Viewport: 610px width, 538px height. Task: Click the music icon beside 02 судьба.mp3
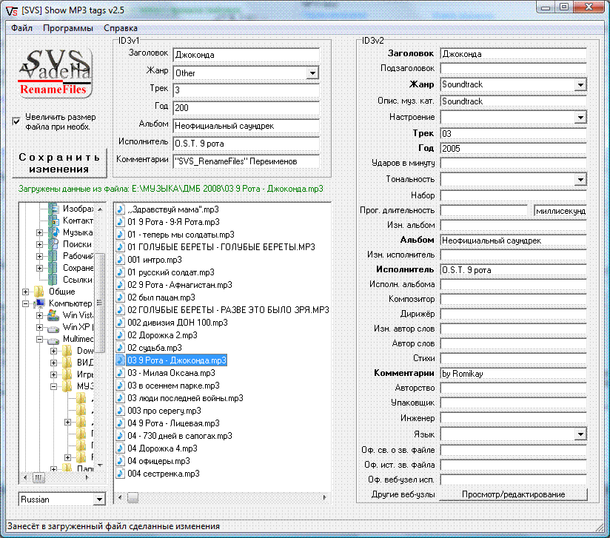coord(121,348)
